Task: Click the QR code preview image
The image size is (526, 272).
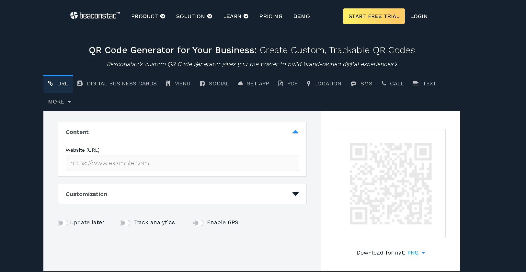Action: (x=391, y=183)
